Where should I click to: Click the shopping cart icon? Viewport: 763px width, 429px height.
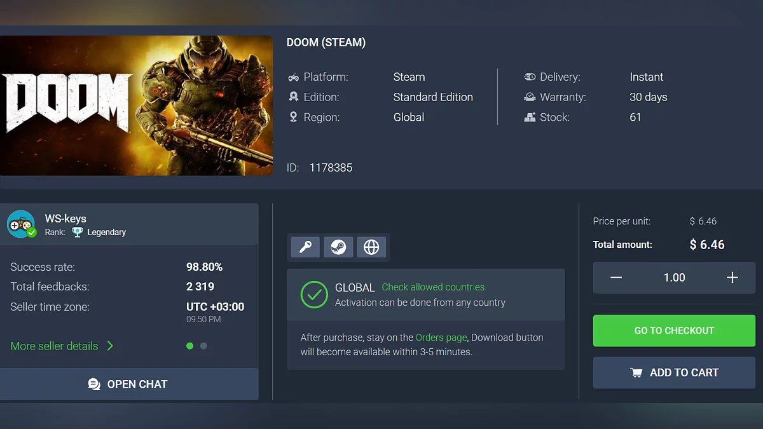636,373
